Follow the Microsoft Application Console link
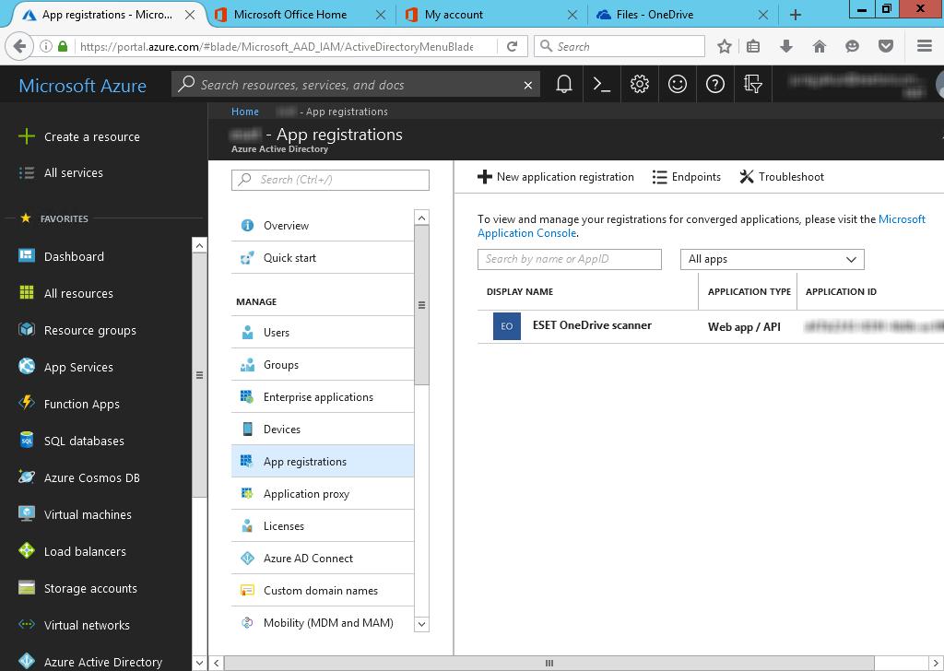Screen dimensions: 944x671 click(702, 226)
